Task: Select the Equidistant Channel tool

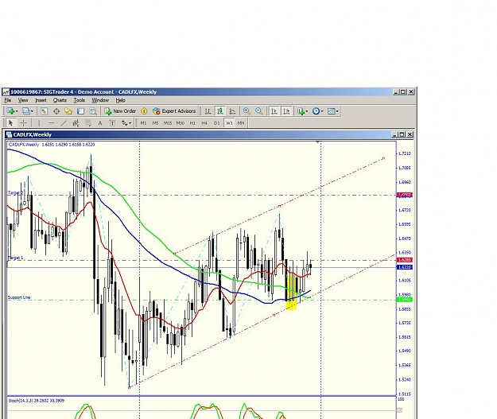Action: [x=76, y=123]
